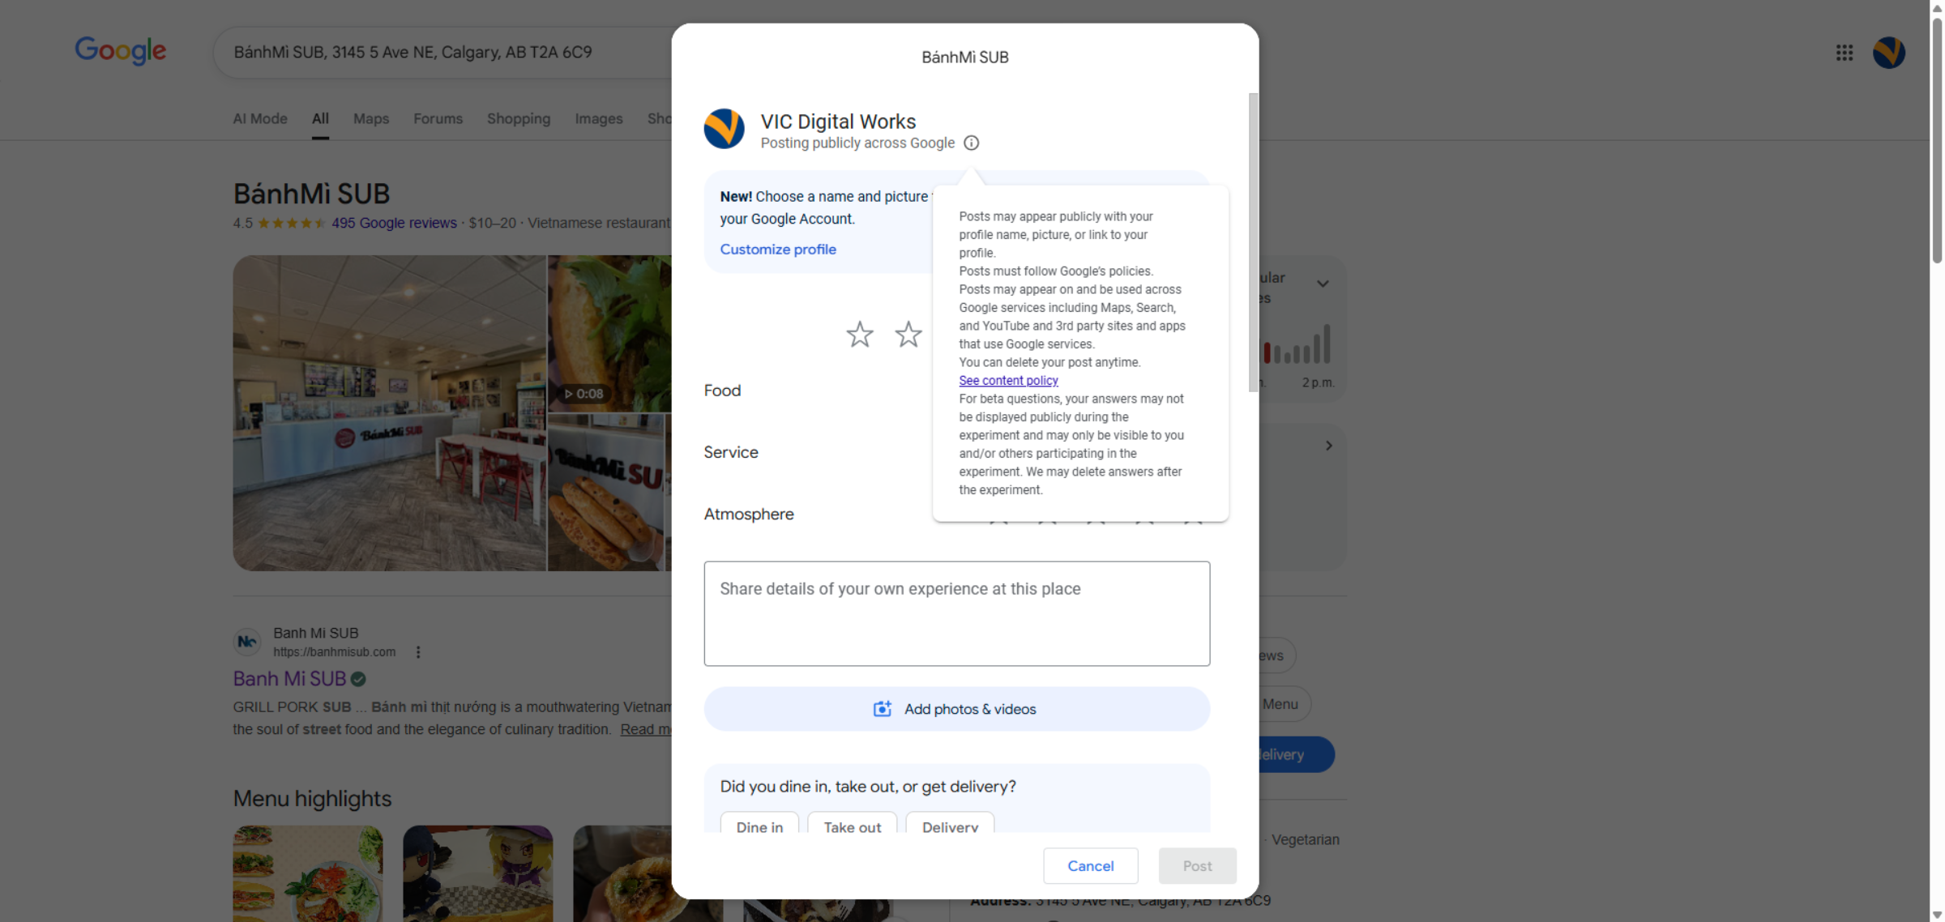The width and height of the screenshot is (1945, 922).
Task: Click the Post button
Action: coord(1197,866)
